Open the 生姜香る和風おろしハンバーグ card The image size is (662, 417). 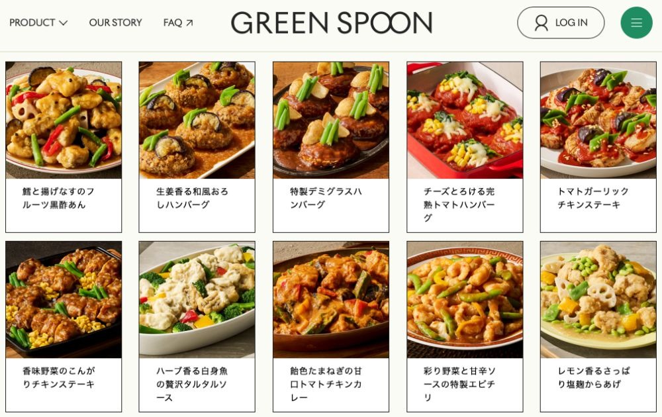click(197, 148)
